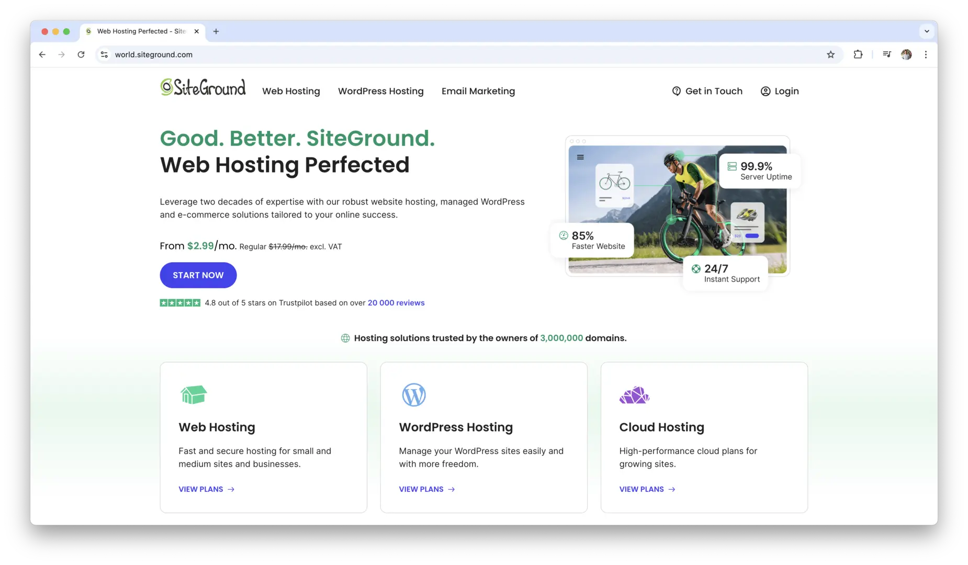Open the browser extensions puzzle icon
The height and width of the screenshot is (565, 968).
click(858, 54)
